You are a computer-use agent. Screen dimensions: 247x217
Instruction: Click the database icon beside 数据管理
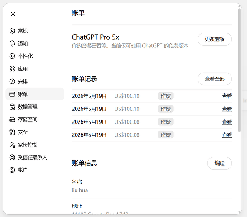[x=12, y=107]
